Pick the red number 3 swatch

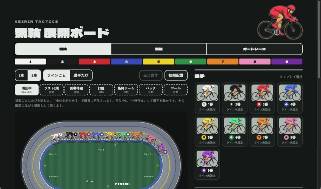pos(94,61)
